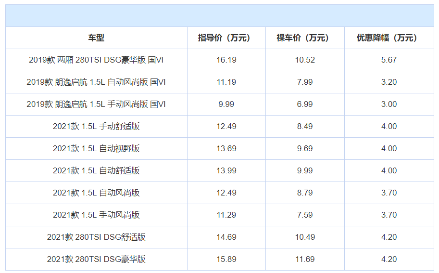Select row 2019款 两厢 280TSI DSG豪华版 国VI
This screenshot has width=439, height=273.
coord(219,60)
